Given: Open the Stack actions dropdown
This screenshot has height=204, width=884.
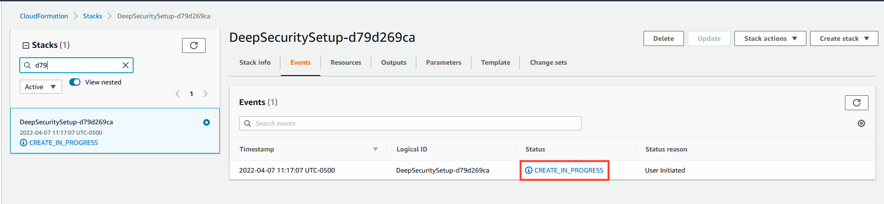Looking at the screenshot, I should [x=770, y=38].
